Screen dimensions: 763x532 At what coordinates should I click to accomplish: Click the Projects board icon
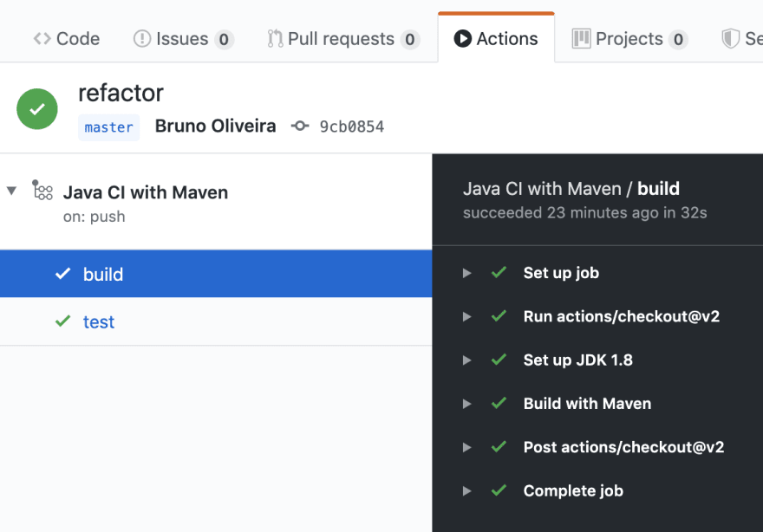[581, 39]
